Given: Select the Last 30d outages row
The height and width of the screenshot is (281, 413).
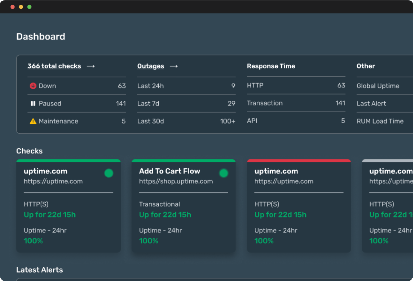Looking at the screenshot, I should click(x=186, y=121).
